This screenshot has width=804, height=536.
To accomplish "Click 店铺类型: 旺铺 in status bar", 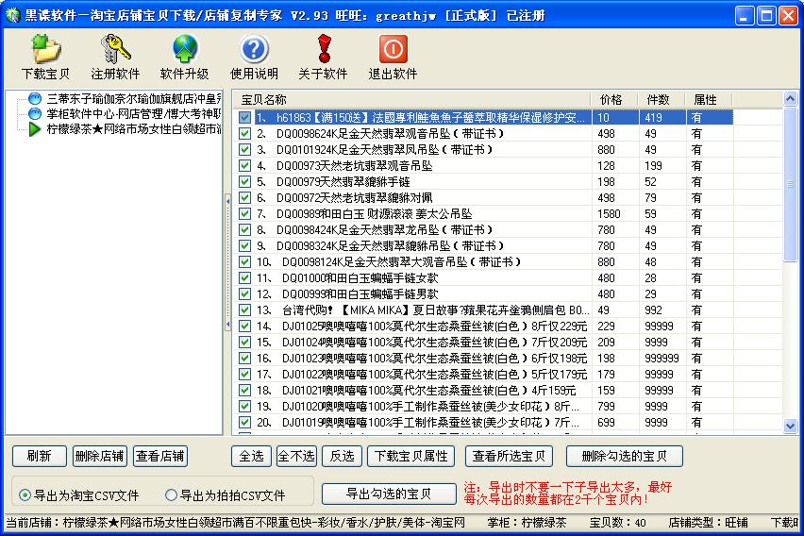I will pyautogui.click(x=708, y=523).
